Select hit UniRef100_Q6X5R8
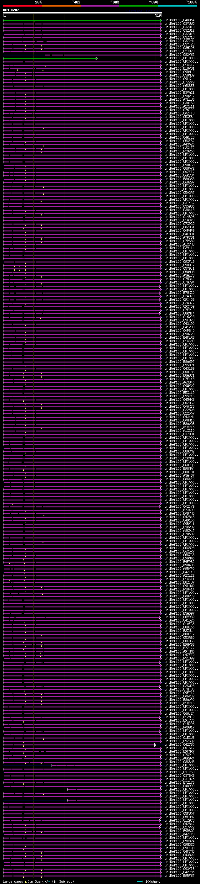This screenshot has height=884, width=200. 179,548
